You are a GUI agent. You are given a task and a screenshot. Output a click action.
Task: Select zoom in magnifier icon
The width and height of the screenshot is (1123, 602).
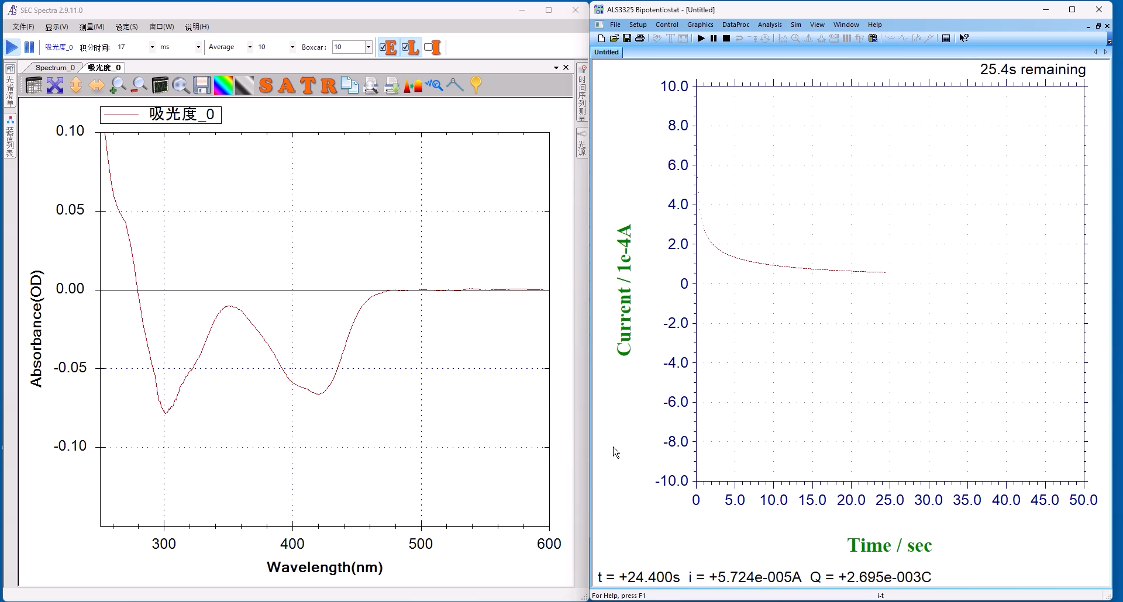pyautogui.click(x=118, y=85)
